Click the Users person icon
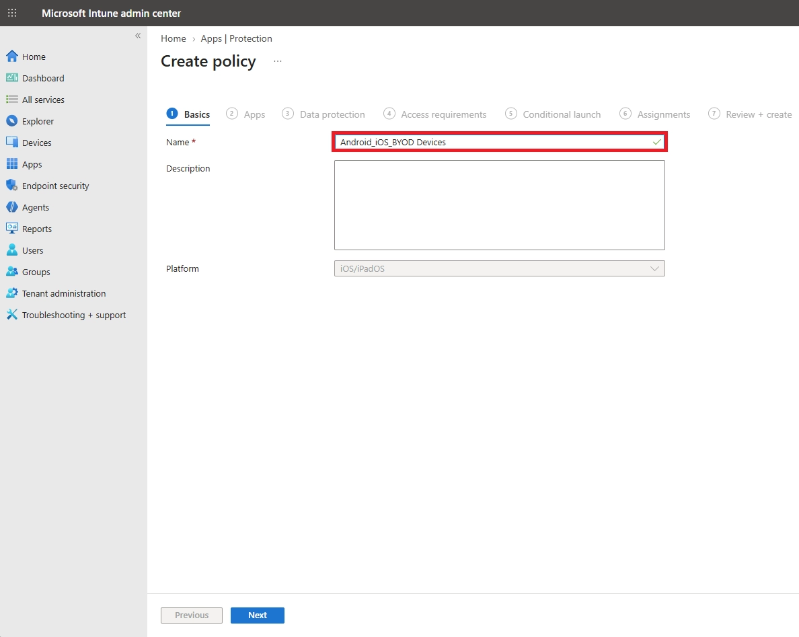The height and width of the screenshot is (637, 799). click(11, 250)
